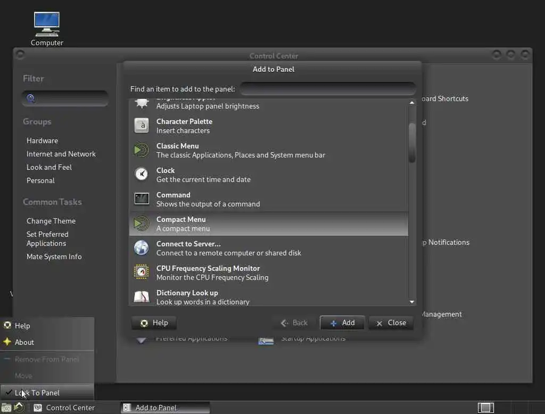Click the search icon in Filter field
The image size is (545, 414).
pos(30,98)
